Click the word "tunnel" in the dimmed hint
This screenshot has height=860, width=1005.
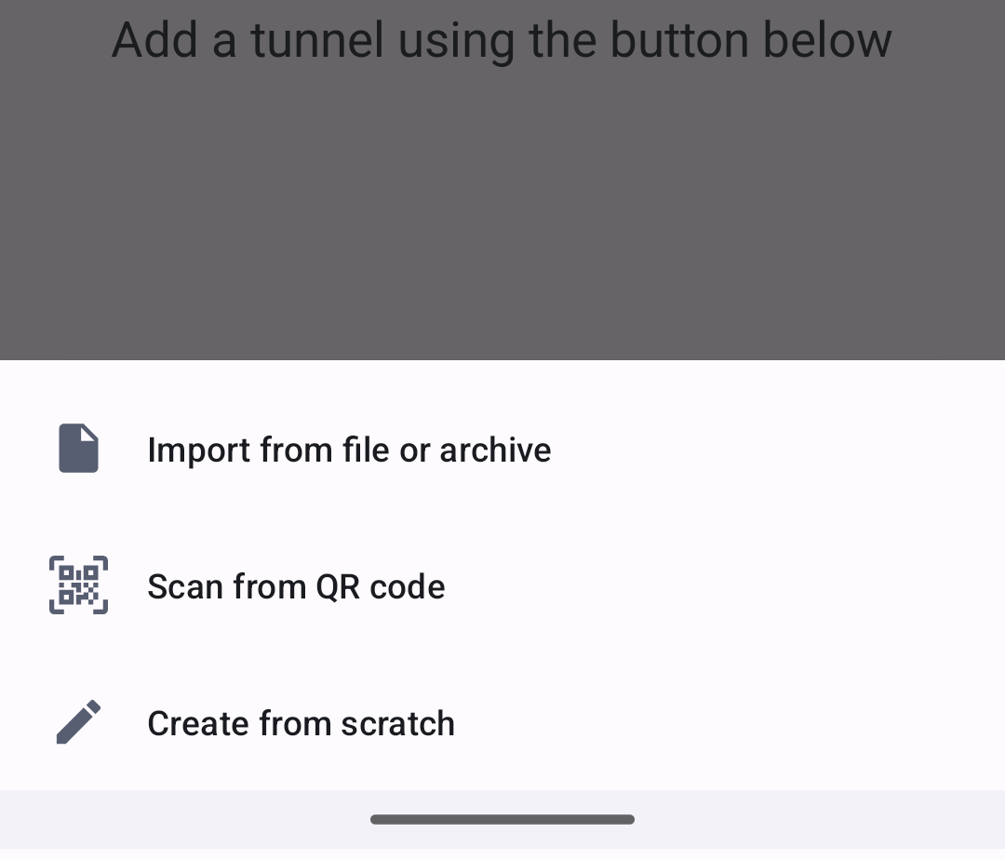(317, 40)
